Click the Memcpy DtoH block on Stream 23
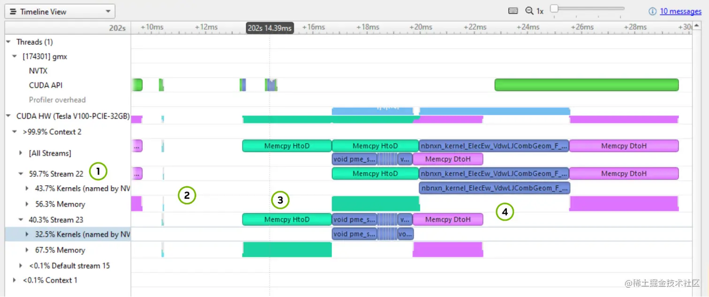The width and height of the screenshot is (709, 297). click(x=447, y=219)
